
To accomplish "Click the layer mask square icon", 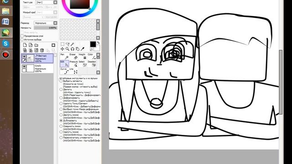I will (53, 45).
